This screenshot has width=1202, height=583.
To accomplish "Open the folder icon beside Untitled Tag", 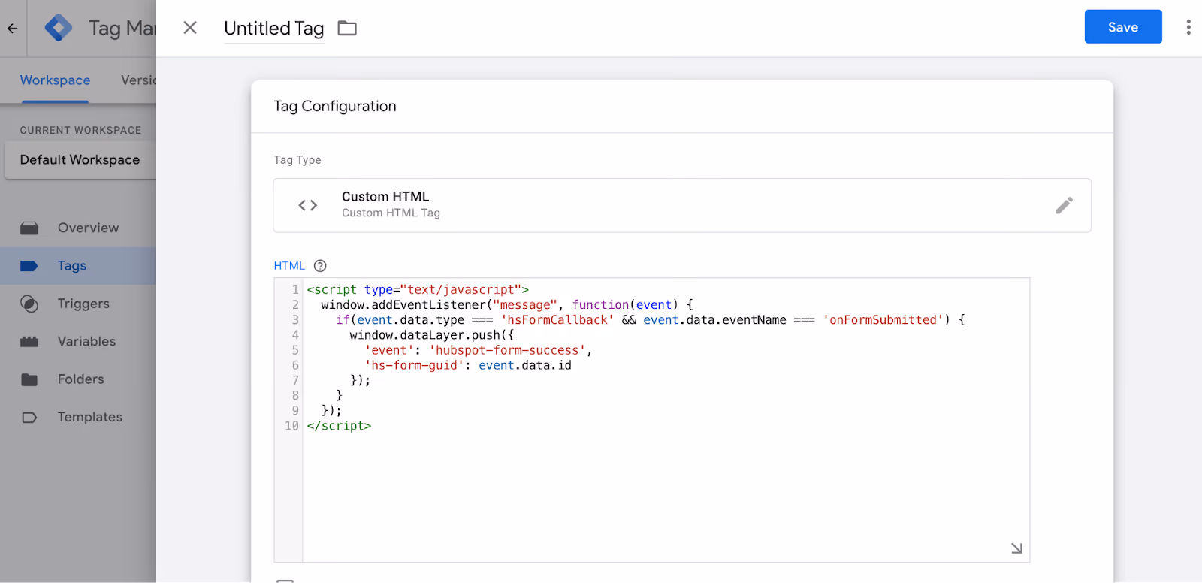I will coord(347,29).
